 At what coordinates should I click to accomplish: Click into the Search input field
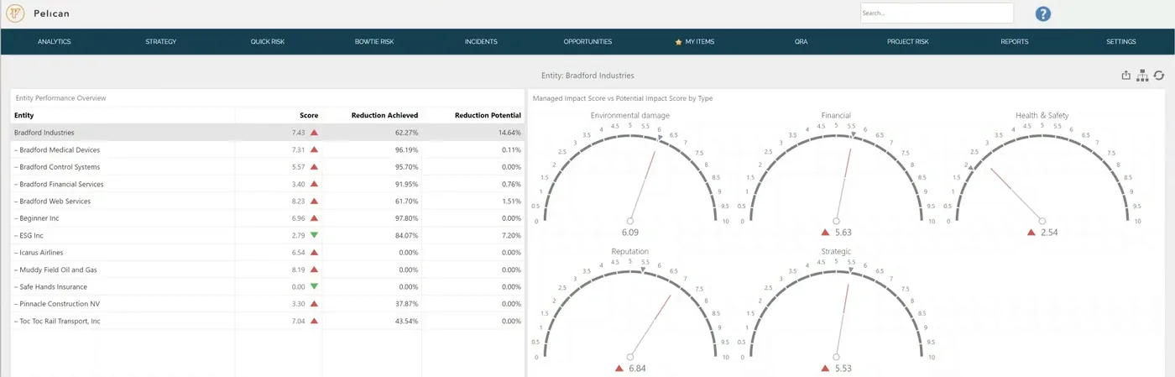coord(937,13)
